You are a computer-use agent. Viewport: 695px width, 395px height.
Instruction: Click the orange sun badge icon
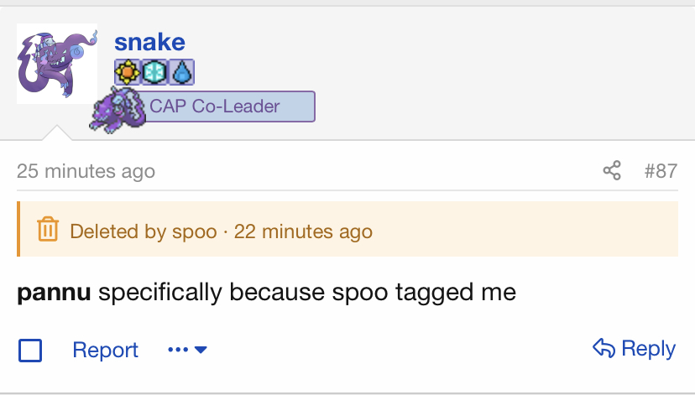(x=128, y=72)
